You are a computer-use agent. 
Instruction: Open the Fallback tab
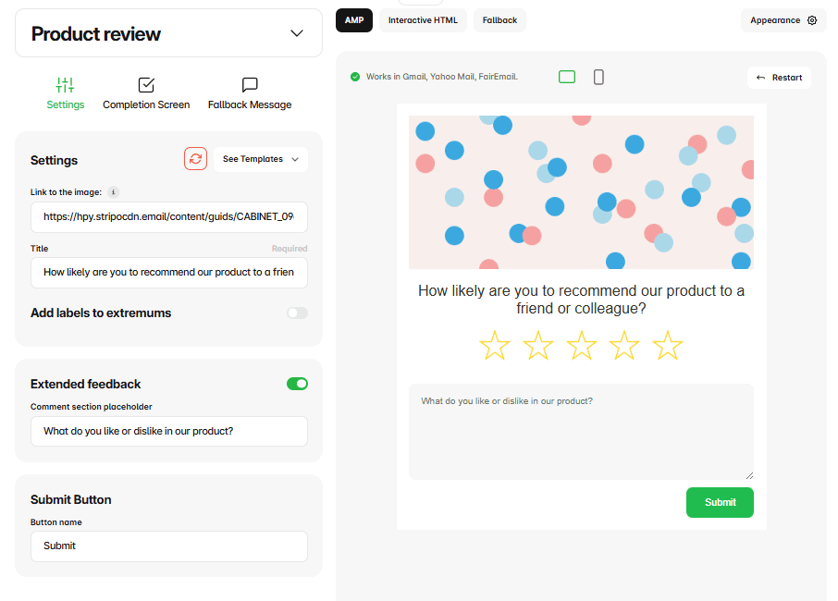coord(499,19)
